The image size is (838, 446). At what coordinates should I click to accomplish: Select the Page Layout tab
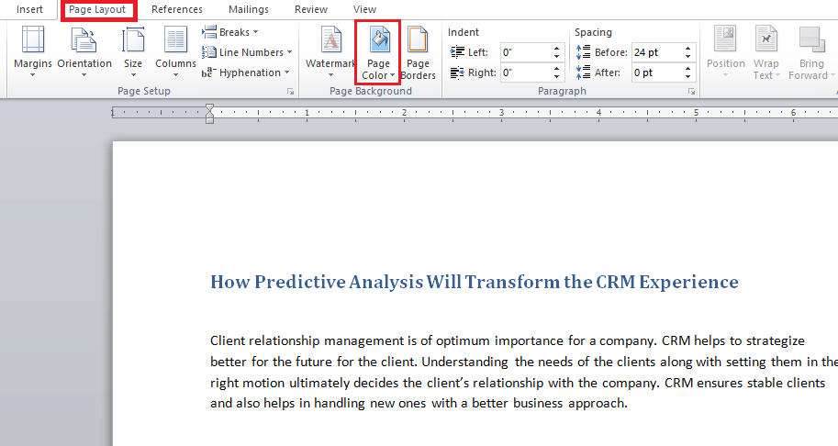[97, 9]
